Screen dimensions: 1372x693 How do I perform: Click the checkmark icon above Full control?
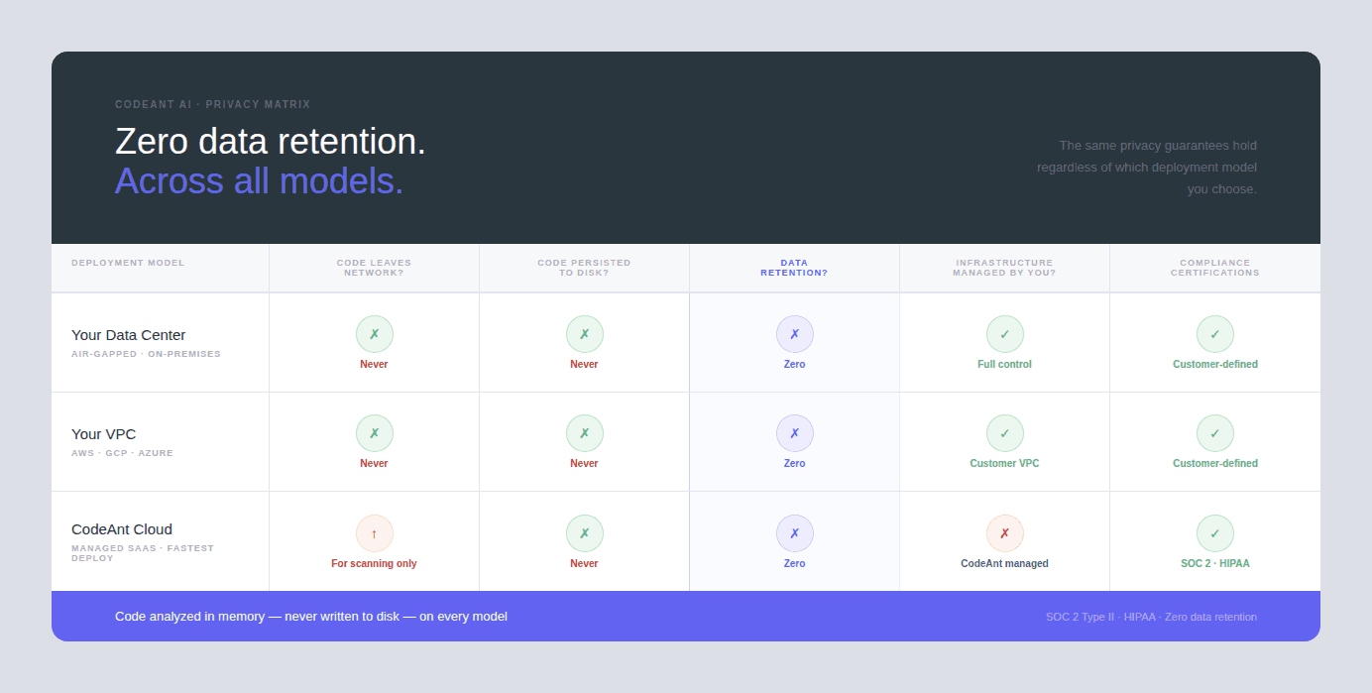click(1004, 334)
